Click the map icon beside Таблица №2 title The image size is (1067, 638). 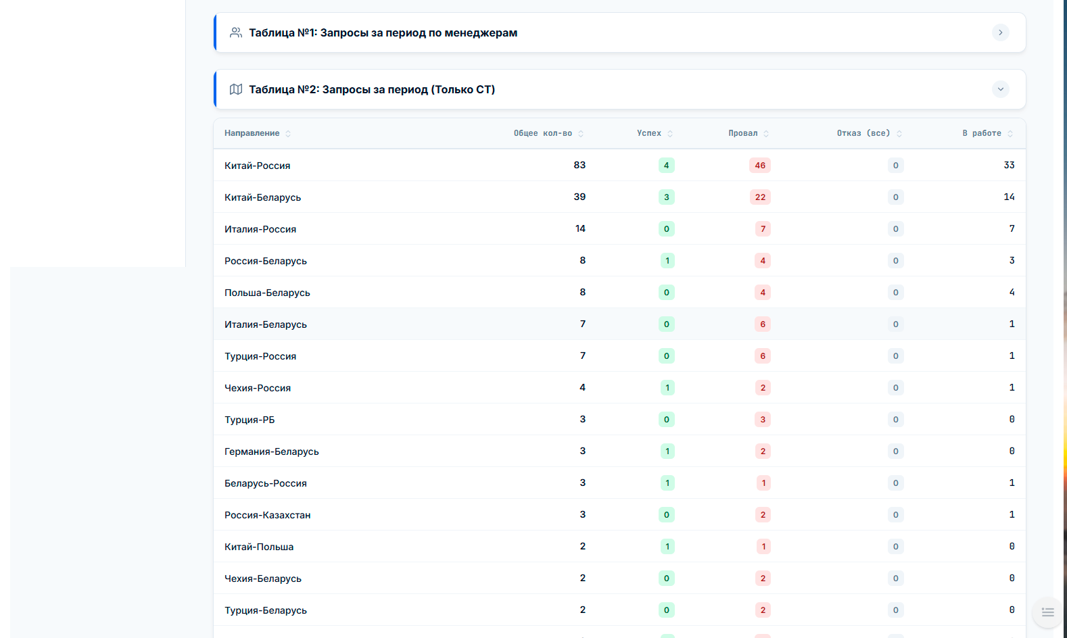point(235,89)
